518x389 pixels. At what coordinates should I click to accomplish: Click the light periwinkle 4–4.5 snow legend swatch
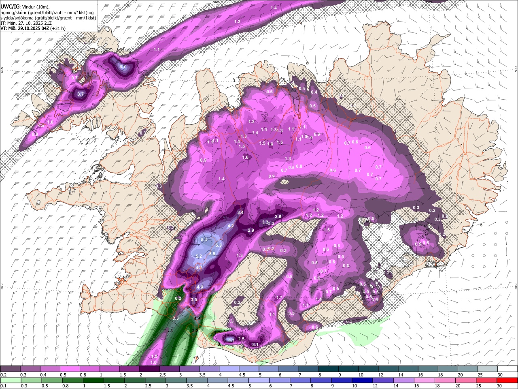[228, 369]
